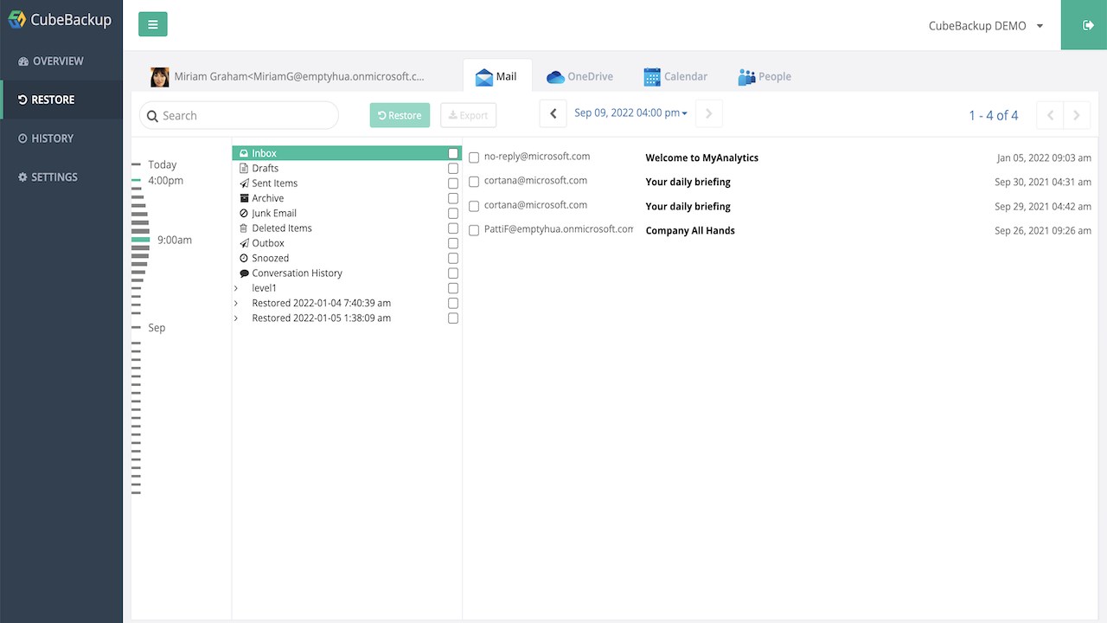Click the Export button
Screen dimensions: 1107x623
coord(469,115)
